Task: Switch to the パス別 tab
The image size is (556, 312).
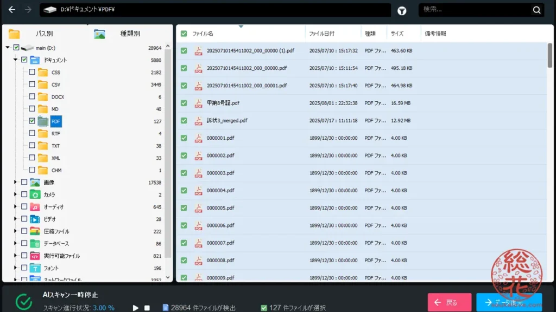Action: pos(43,34)
